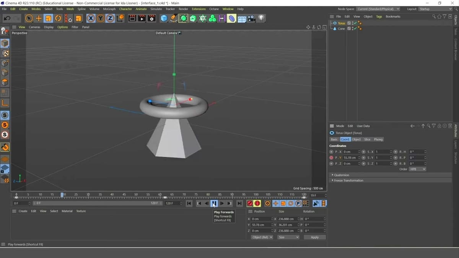Switch to the Basic attributes tab

pyautogui.click(x=334, y=140)
